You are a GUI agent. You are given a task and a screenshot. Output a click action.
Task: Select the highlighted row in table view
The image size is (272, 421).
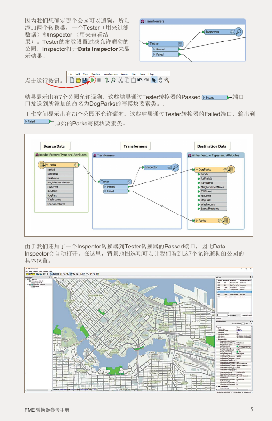(x=234, y=292)
